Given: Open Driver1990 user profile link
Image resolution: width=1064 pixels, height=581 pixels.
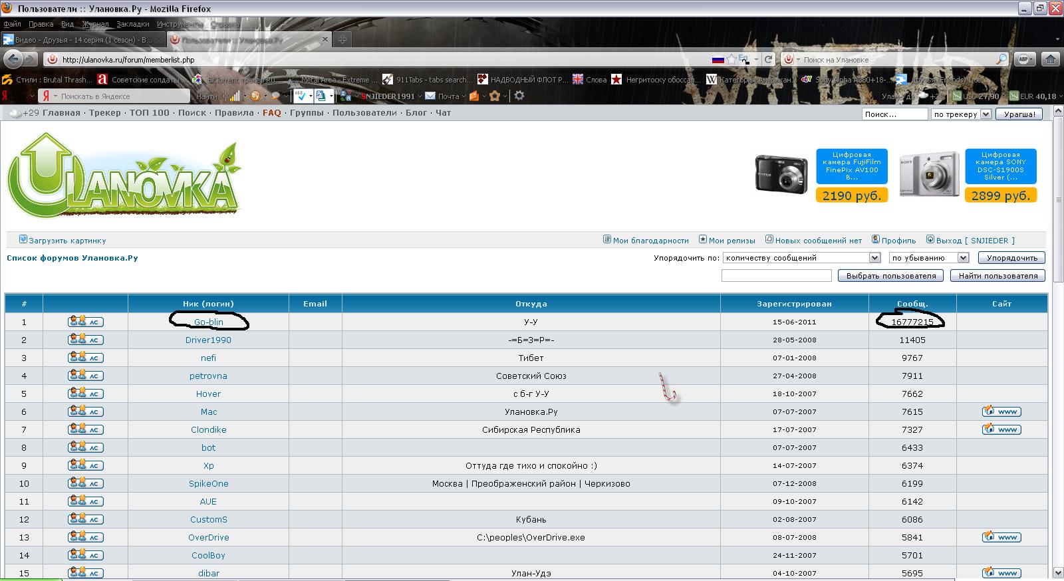Looking at the screenshot, I should click(x=208, y=340).
